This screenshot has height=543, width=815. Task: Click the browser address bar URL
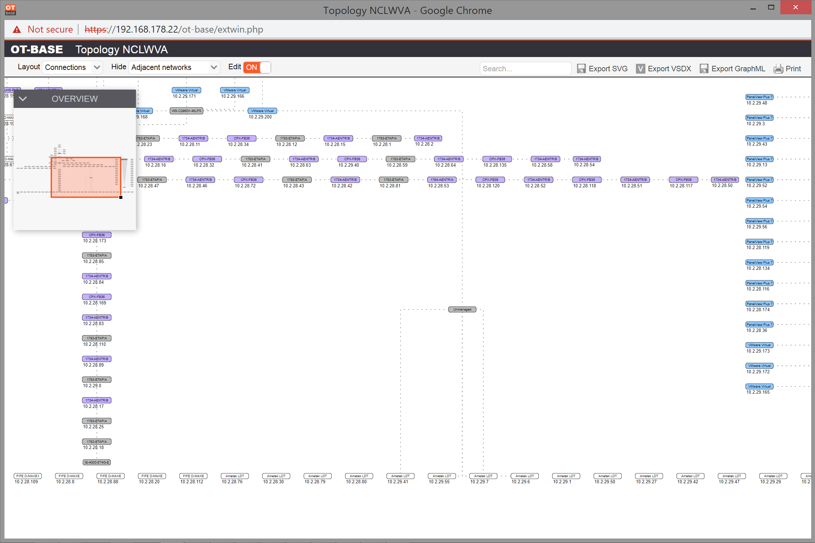pyautogui.click(x=173, y=30)
